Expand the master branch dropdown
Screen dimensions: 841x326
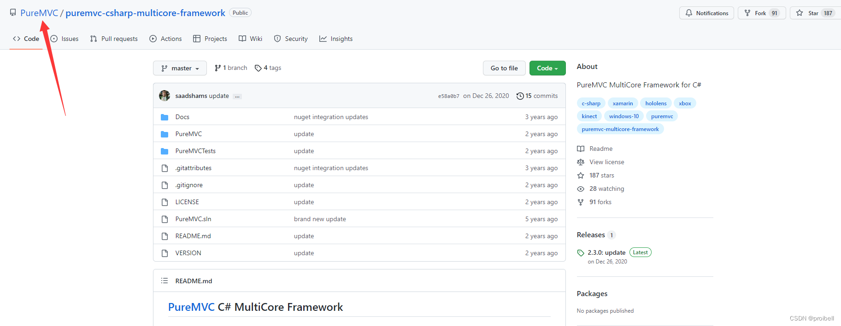click(180, 68)
